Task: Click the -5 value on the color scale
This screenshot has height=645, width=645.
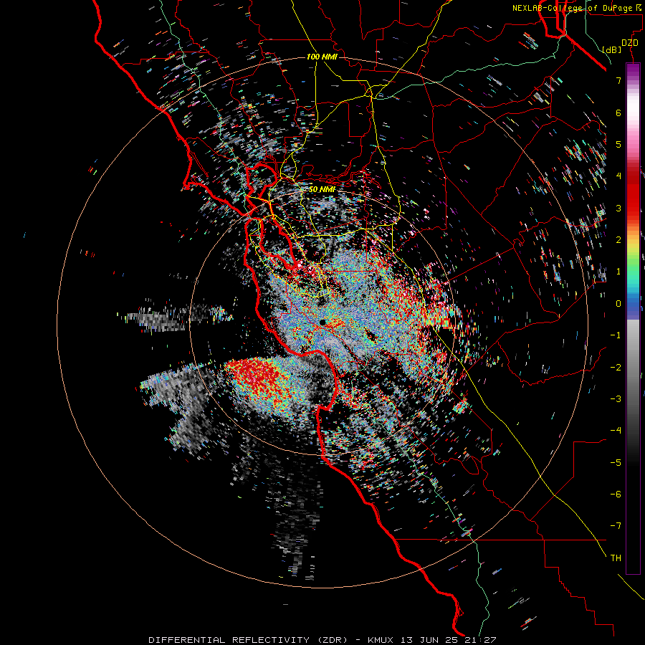Action: [616, 462]
